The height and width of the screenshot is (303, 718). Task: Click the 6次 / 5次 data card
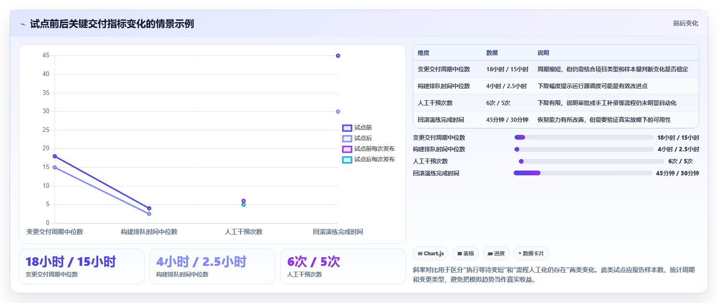click(x=343, y=266)
